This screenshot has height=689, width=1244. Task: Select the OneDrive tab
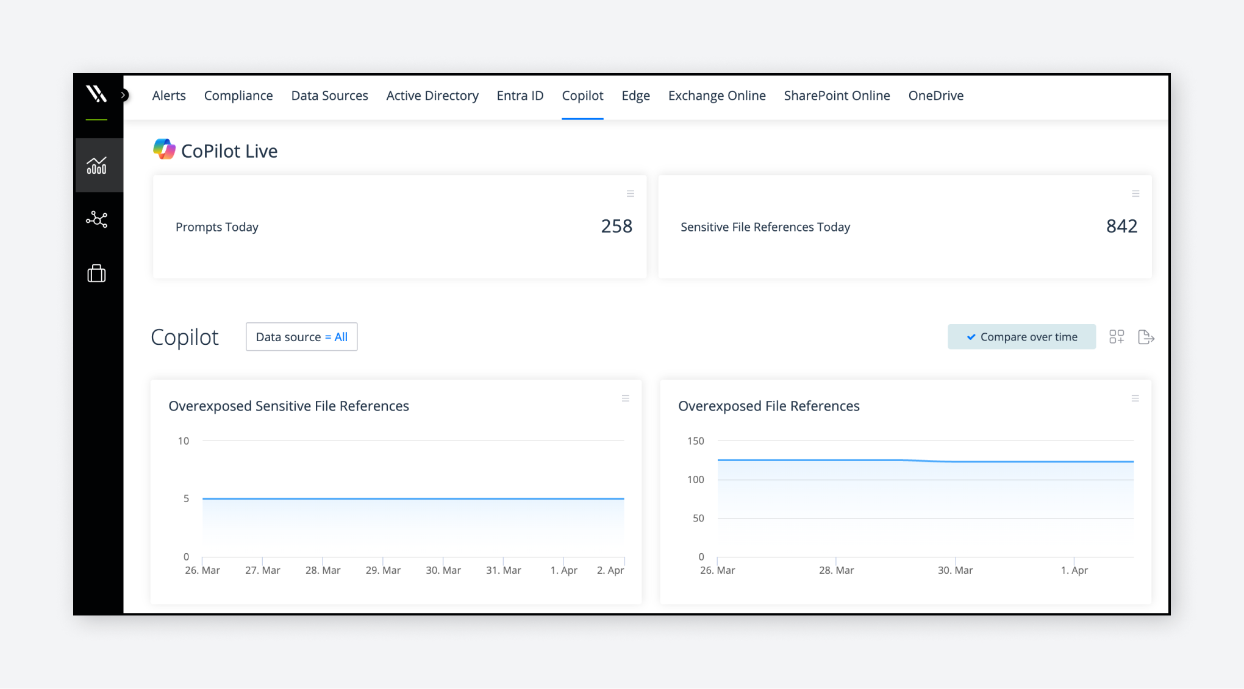(x=935, y=96)
